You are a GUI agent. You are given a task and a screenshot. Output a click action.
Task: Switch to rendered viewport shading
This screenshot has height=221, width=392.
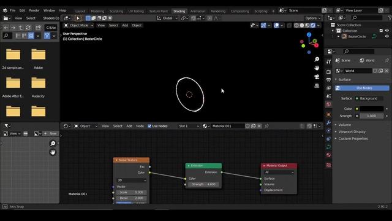tap(313, 25)
